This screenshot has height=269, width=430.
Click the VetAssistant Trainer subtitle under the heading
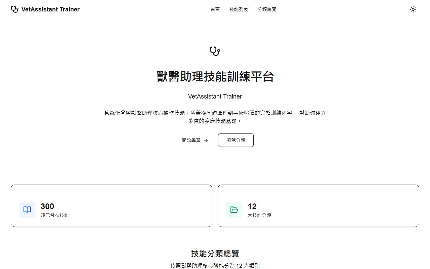click(215, 97)
